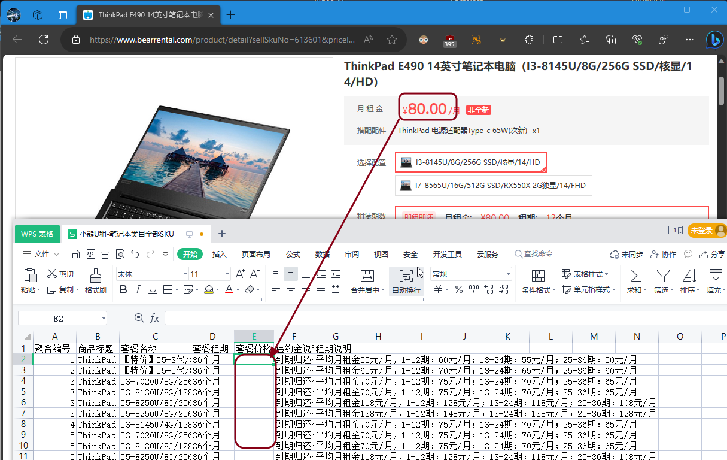Switch to the 插入 ribbon tab
The height and width of the screenshot is (460, 727).
point(220,255)
